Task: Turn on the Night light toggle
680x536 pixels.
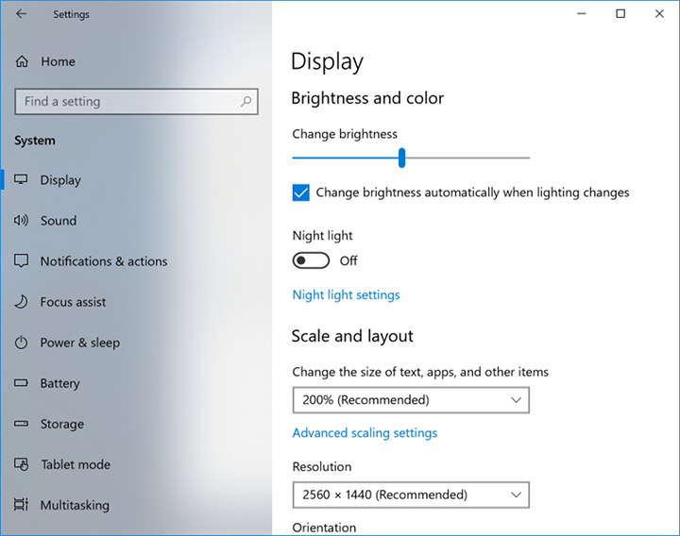Action: tap(311, 260)
